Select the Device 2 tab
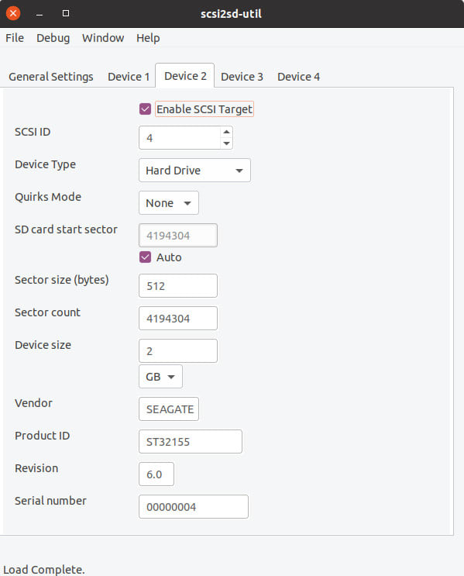 point(185,76)
